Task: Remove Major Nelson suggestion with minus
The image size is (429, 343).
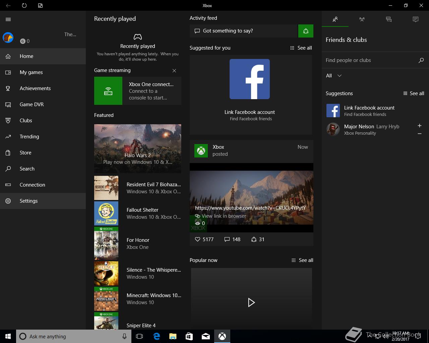Action: (x=420, y=134)
